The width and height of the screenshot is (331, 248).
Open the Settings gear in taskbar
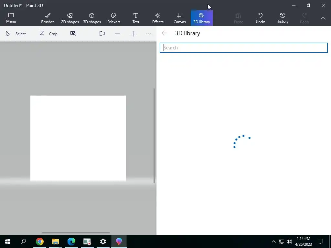(103, 242)
